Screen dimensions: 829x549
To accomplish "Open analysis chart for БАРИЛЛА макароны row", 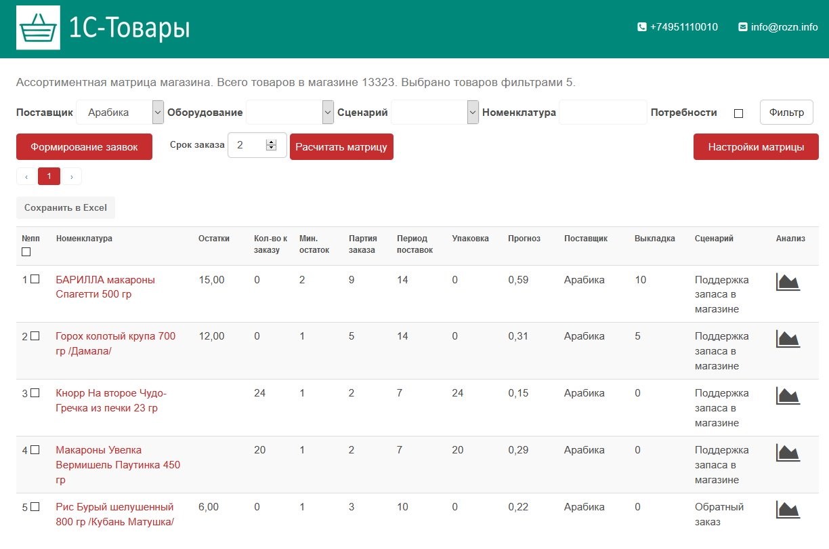I will point(788,281).
